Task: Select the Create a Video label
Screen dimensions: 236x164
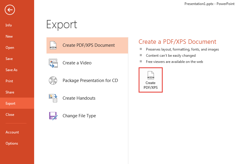Action: click(x=77, y=63)
